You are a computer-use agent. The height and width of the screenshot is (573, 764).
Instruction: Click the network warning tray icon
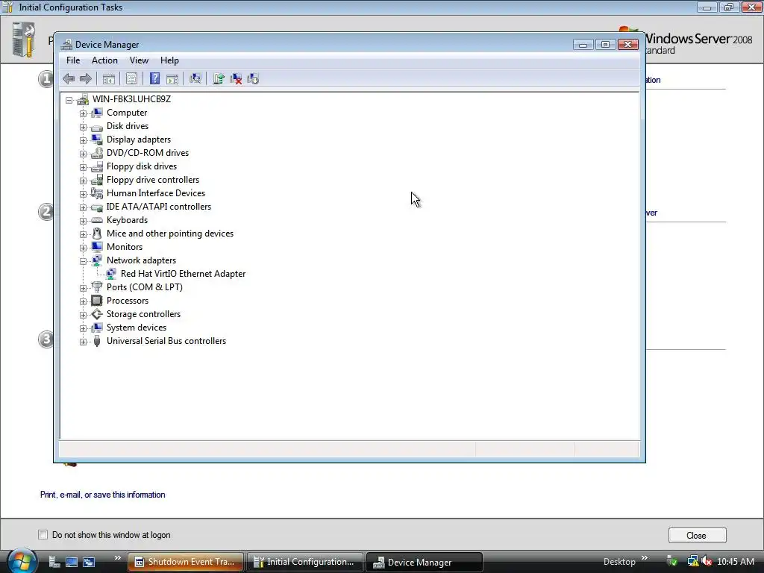692,562
